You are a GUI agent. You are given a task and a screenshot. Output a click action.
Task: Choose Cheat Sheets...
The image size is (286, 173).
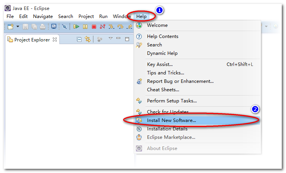(198, 89)
